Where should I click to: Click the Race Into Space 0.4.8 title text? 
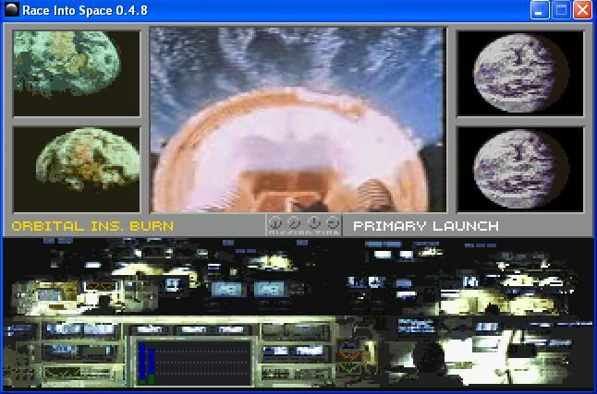tap(85, 10)
